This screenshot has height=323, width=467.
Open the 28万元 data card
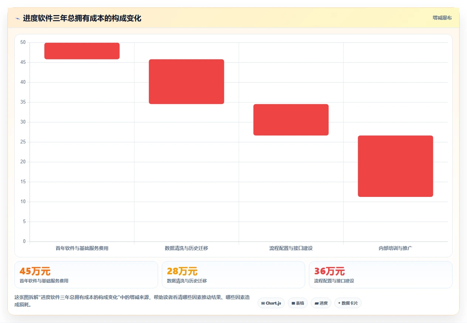coord(234,275)
